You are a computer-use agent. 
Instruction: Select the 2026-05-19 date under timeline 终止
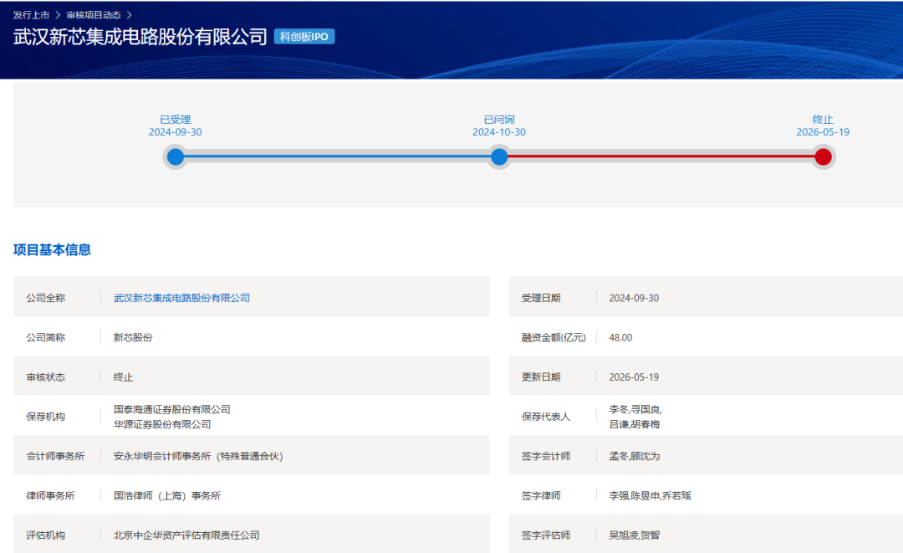coord(823,132)
